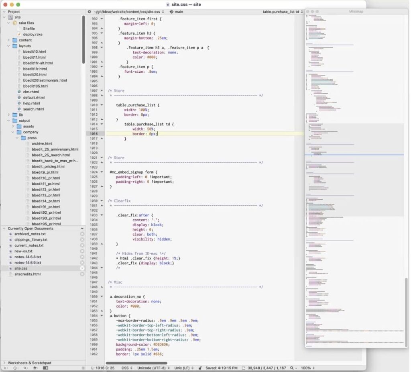411x372 pixels.
Task: Click the plus add-item icon below sidebar
Action: click(x=5, y=368)
